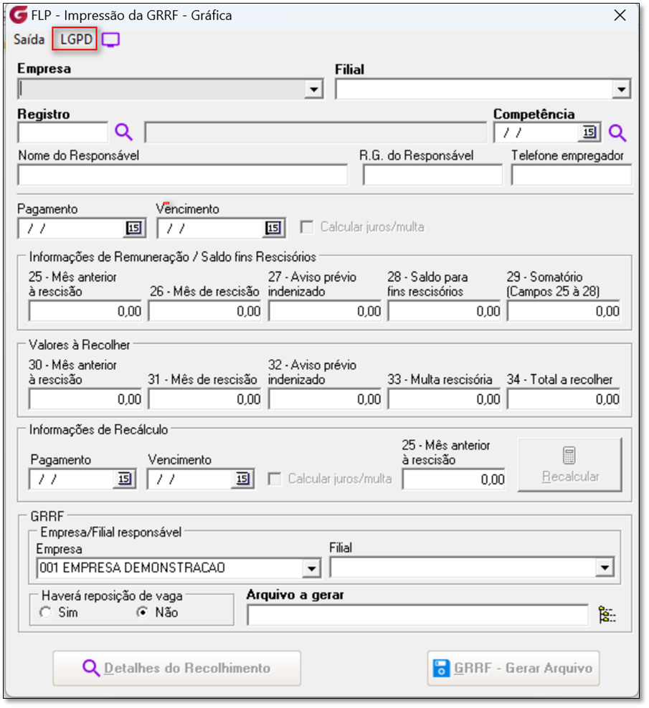Focus field 31 Mês de rescisão
This screenshot has width=649, height=708.
tap(204, 399)
